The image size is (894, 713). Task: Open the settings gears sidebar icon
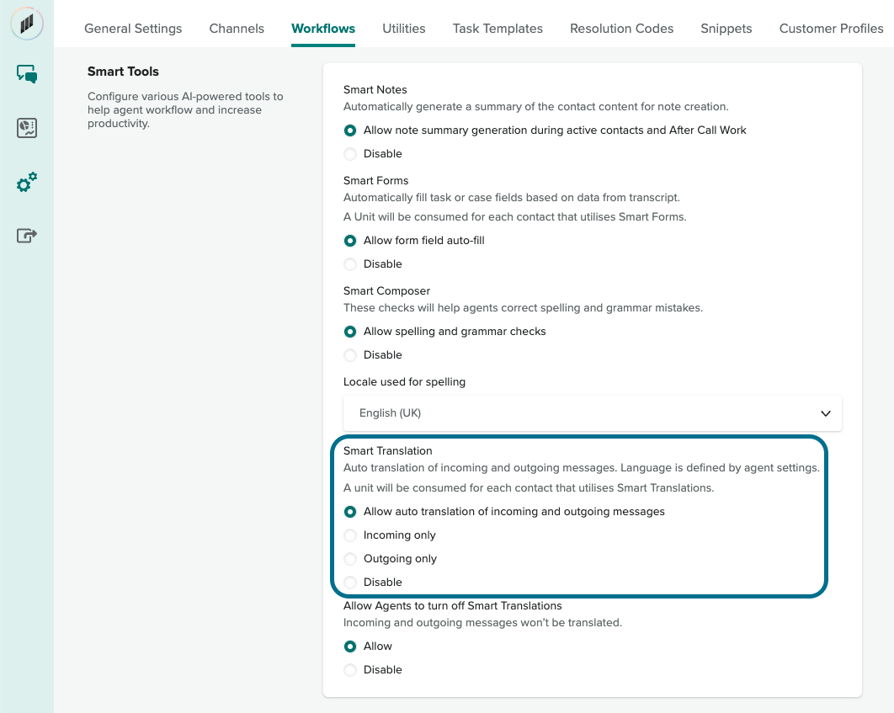[27, 182]
